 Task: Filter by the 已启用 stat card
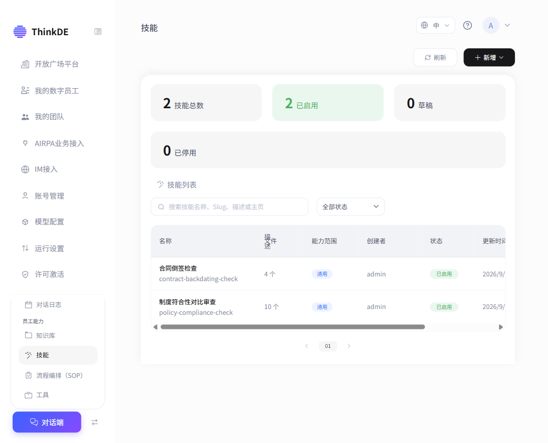tap(328, 102)
